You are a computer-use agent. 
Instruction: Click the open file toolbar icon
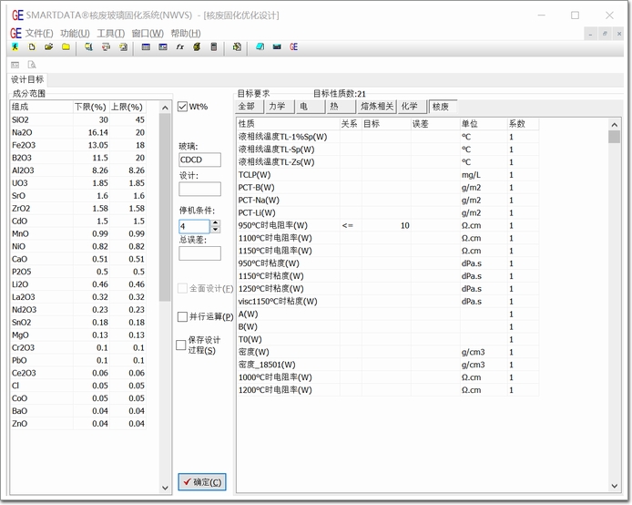click(49, 47)
